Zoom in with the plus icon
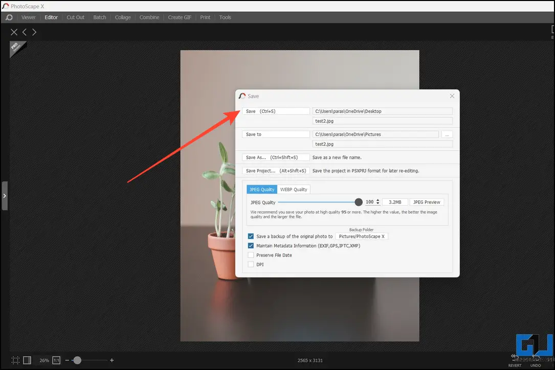Viewport: 555px width, 370px height. [112, 360]
